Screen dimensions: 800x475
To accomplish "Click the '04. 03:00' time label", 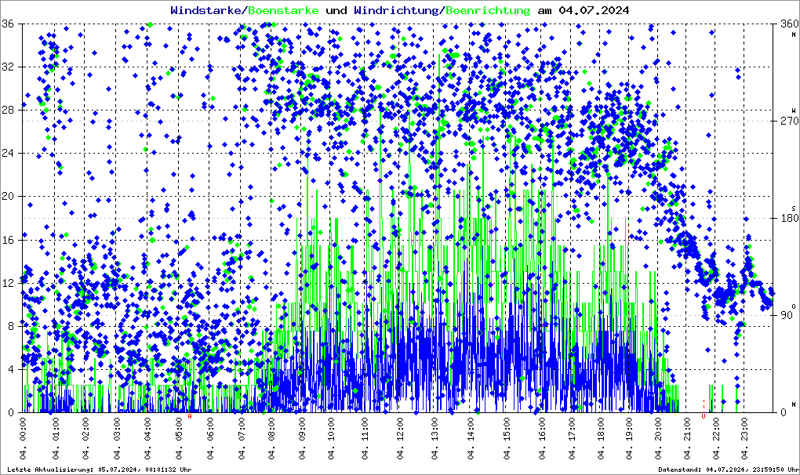I will (117, 438).
